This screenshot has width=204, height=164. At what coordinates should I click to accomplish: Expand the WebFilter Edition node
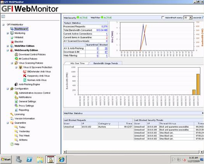tap(8, 46)
